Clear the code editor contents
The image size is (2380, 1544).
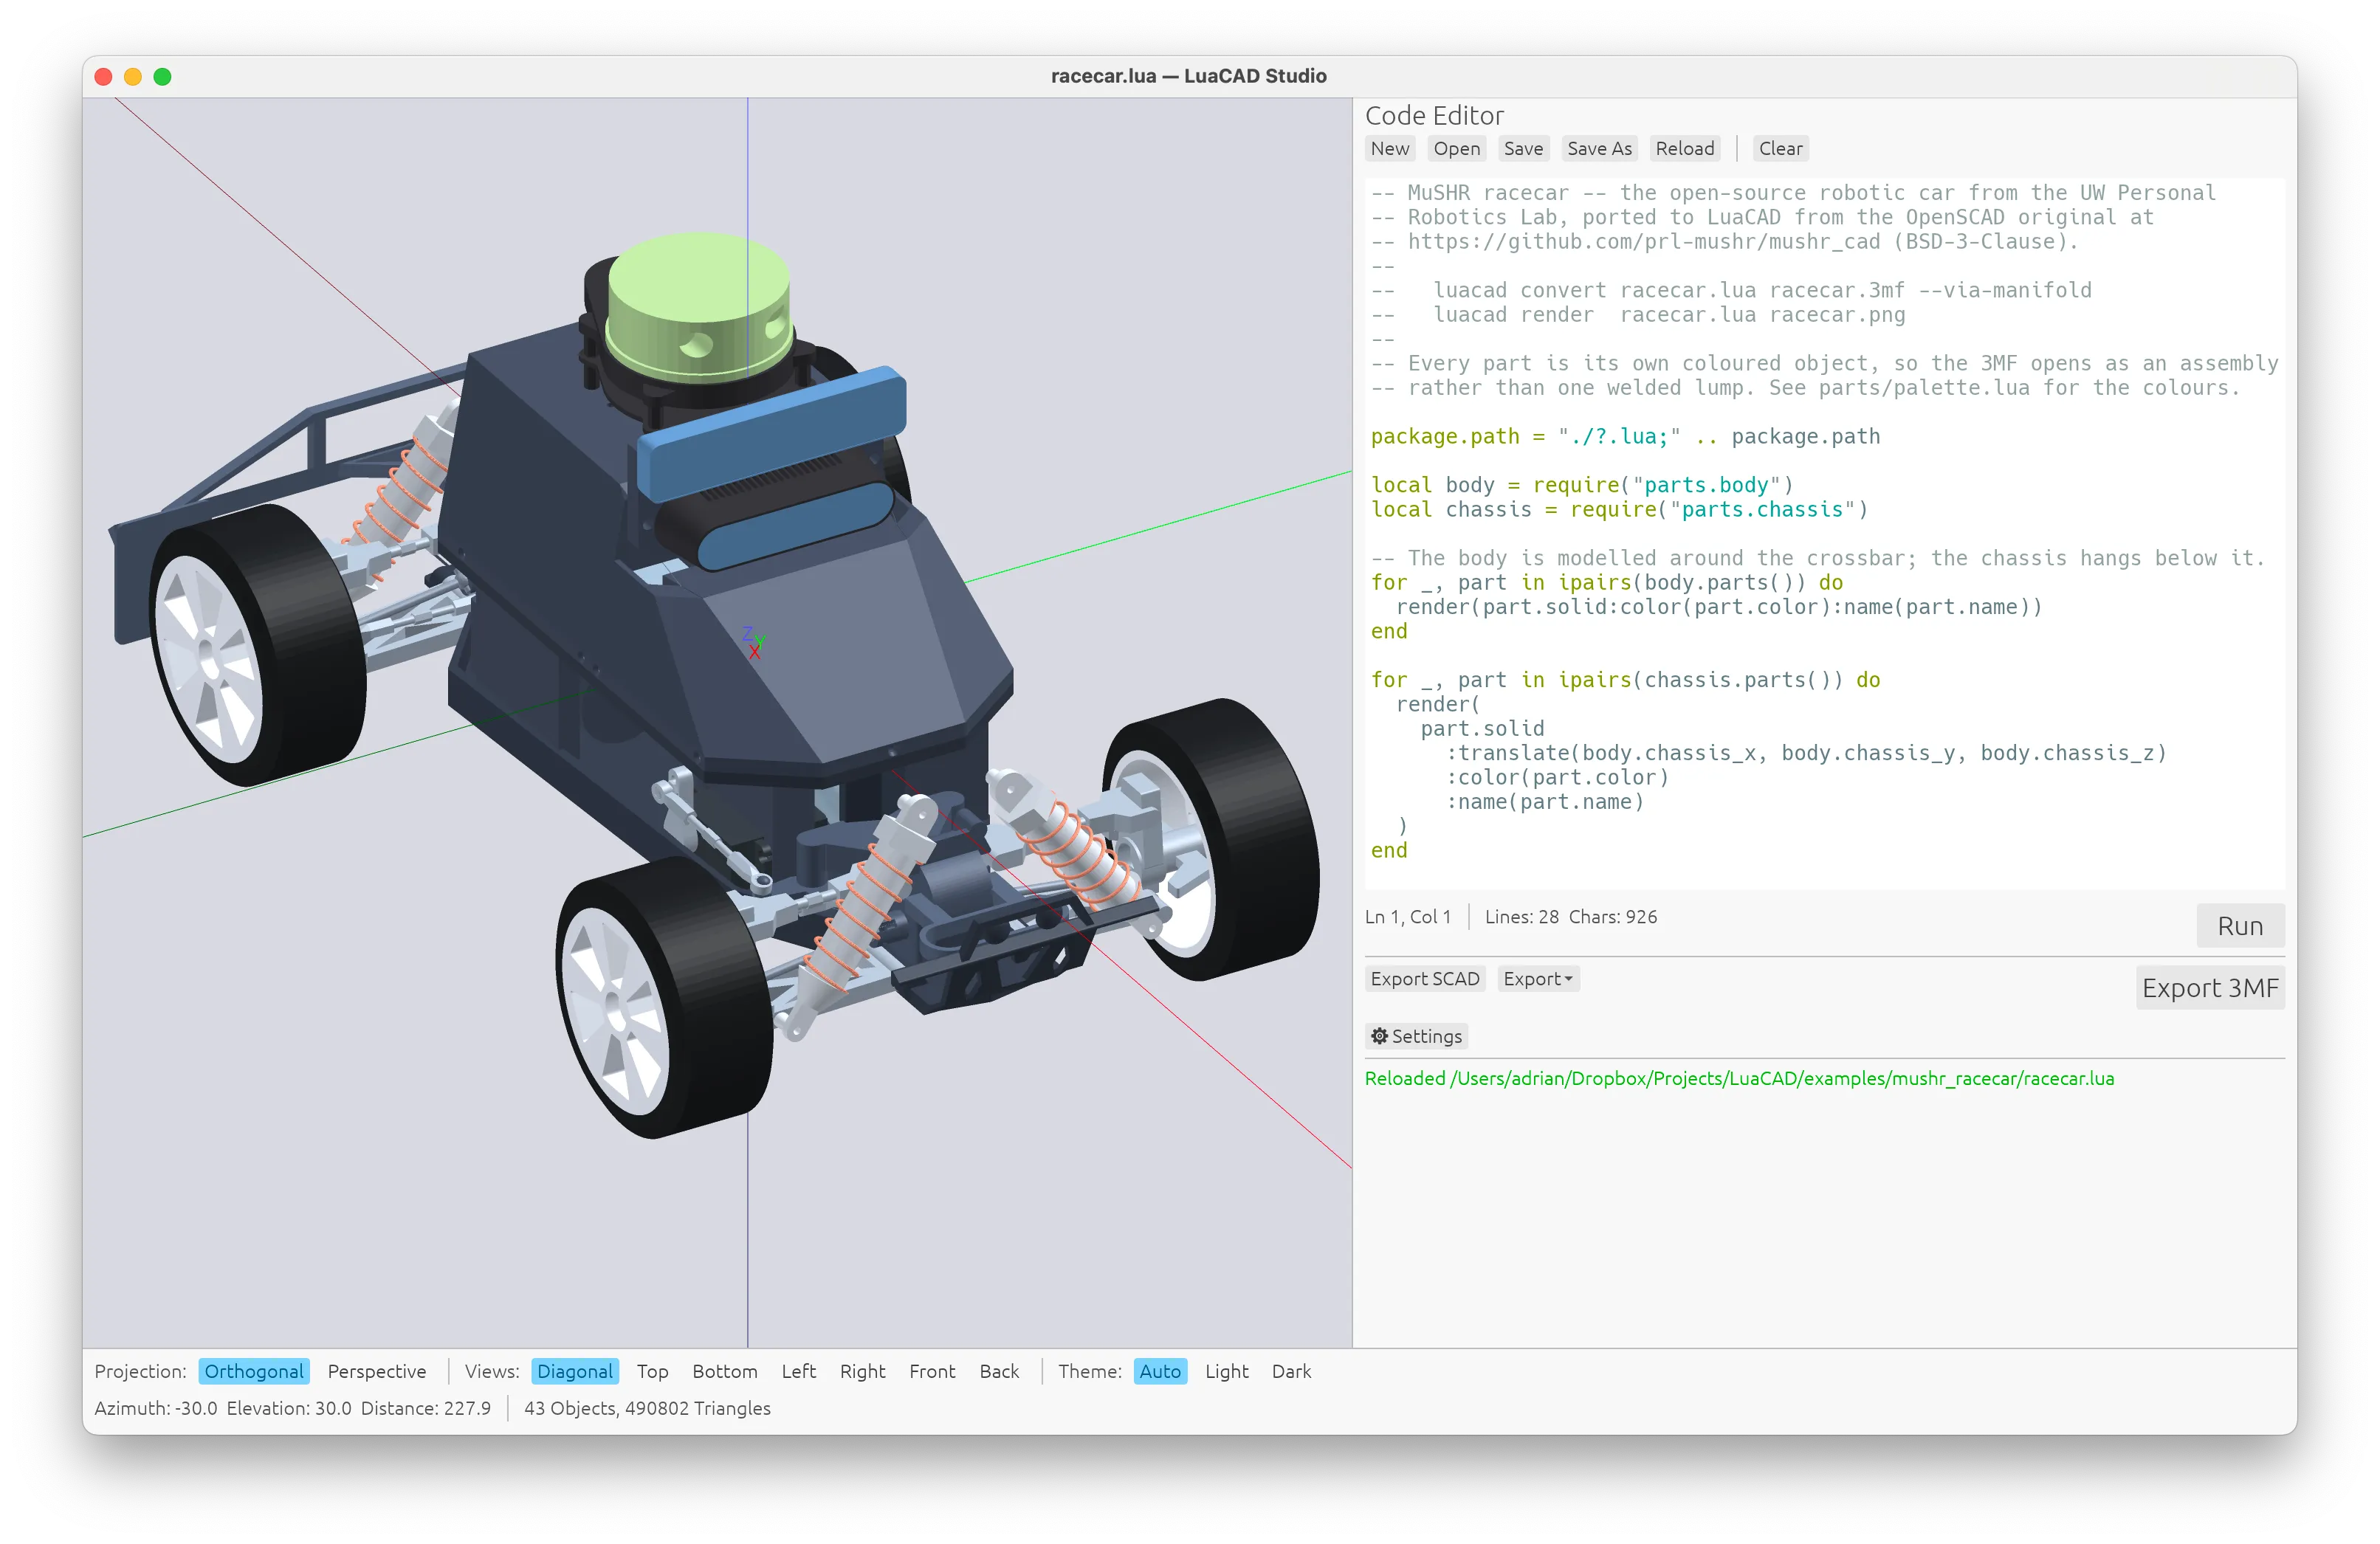coord(1780,148)
